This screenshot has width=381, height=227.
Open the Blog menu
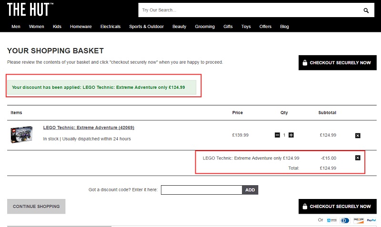pyautogui.click(x=284, y=27)
